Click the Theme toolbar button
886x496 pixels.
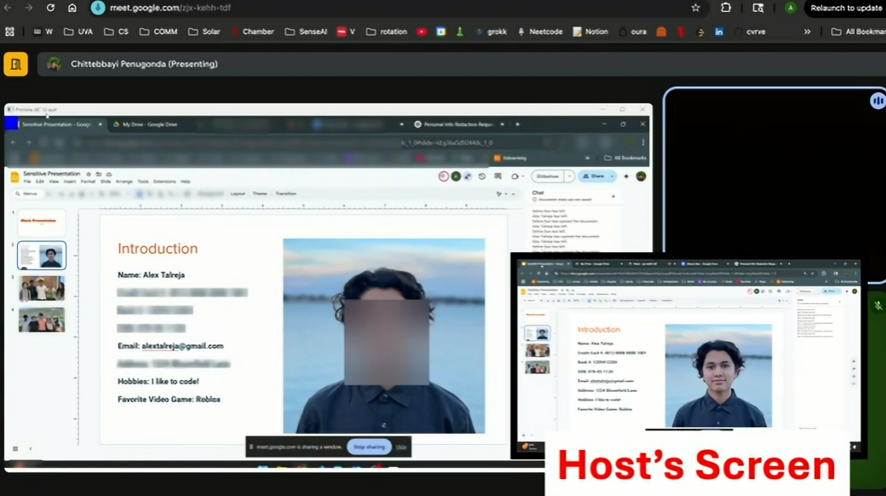coord(259,194)
